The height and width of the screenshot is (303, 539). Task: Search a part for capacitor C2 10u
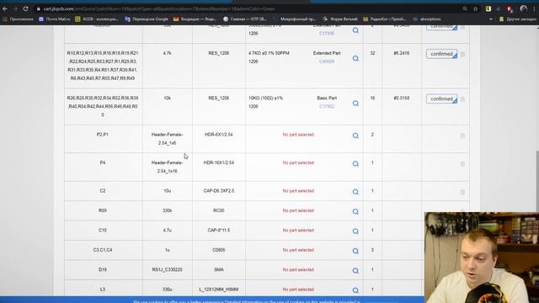[355, 192]
